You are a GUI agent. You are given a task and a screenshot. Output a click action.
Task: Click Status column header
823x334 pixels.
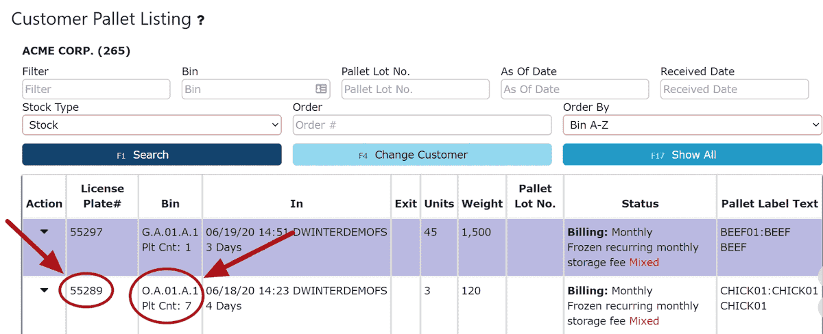640,203
